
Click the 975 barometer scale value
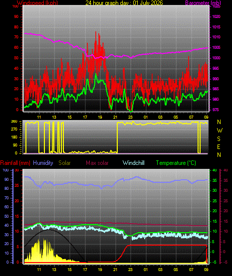(x=216, y=110)
